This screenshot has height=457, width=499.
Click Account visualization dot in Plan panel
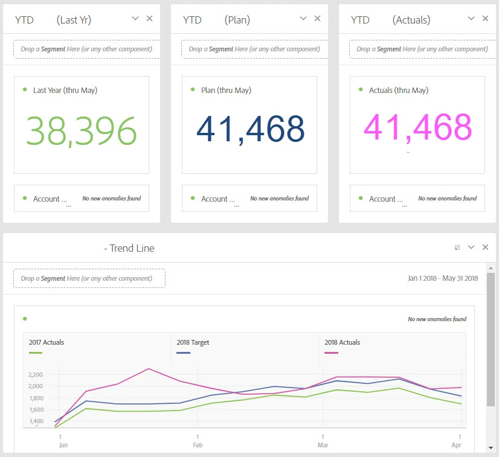coord(193,198)
